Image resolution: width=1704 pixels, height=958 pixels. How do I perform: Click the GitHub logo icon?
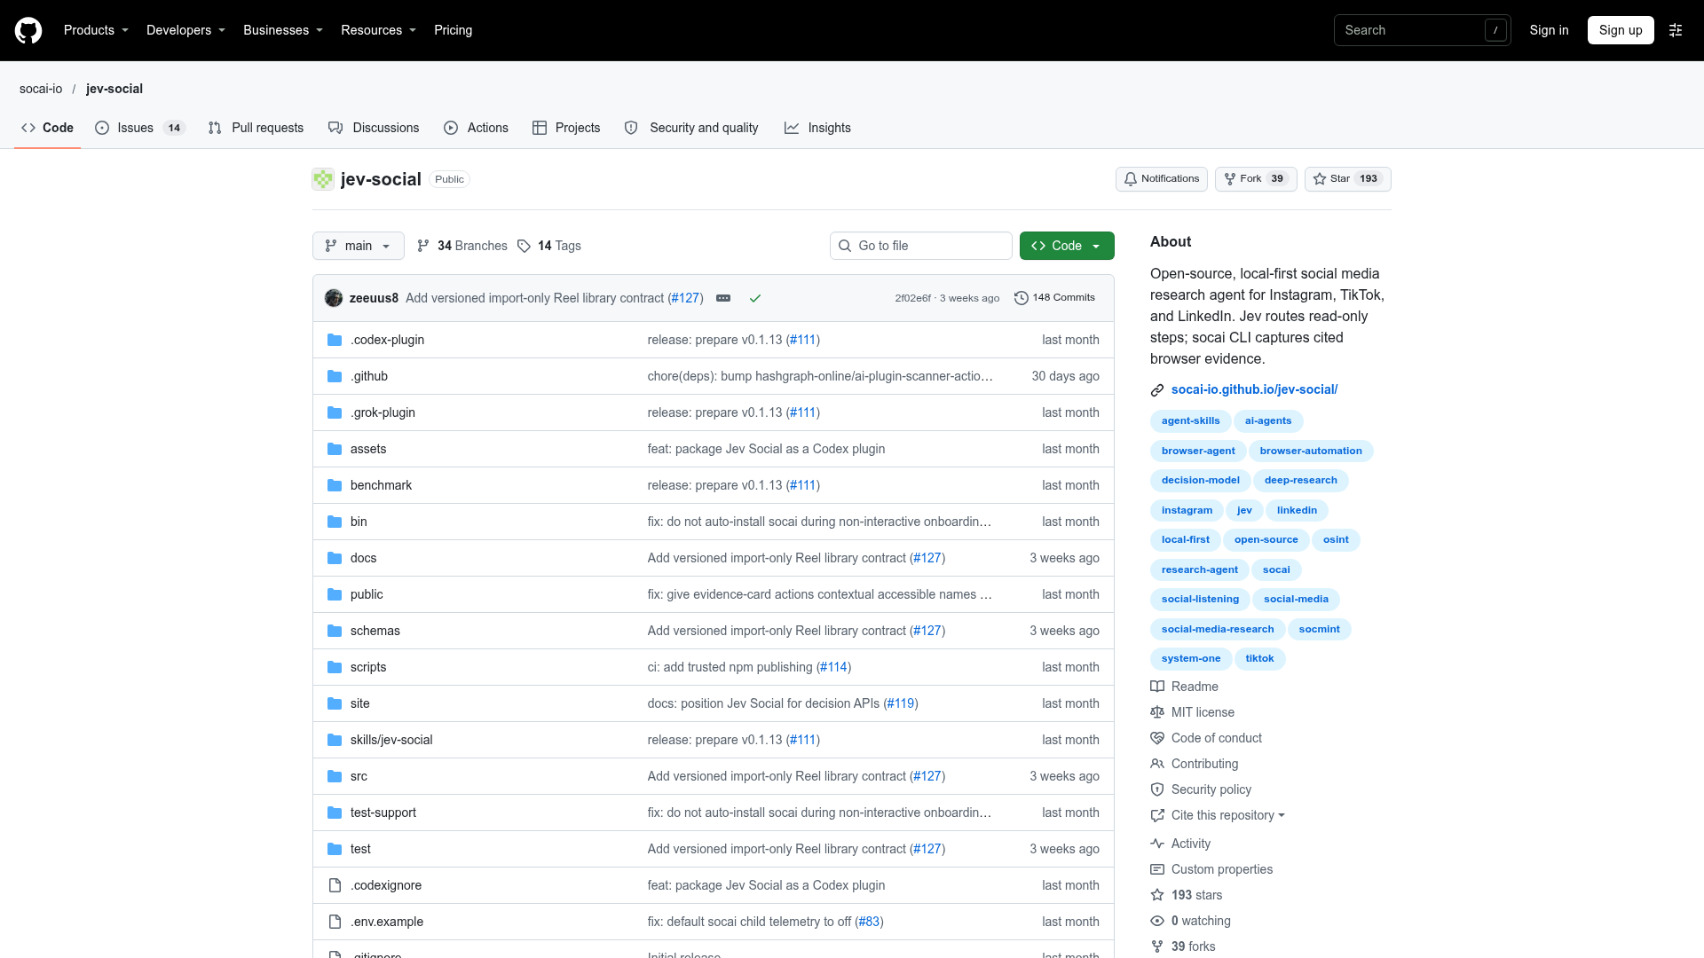tap(28, 30)
